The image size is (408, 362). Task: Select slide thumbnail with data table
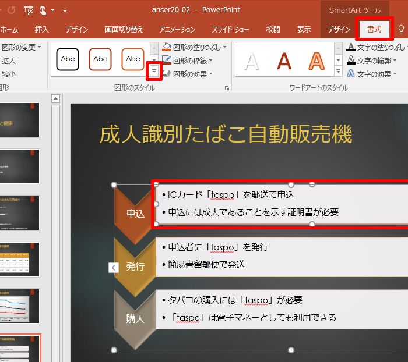coord(19,260)
